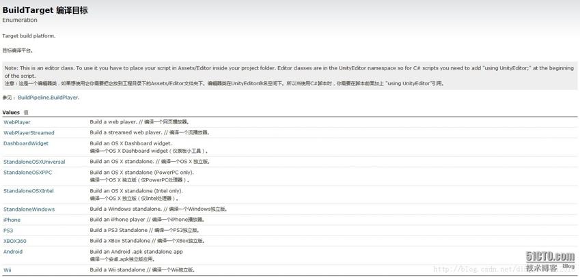Image resolution: width=580 pixels, height=277 pixels.
Task: Open the WebPlayerStreamed entry
Action: (29, 132)
